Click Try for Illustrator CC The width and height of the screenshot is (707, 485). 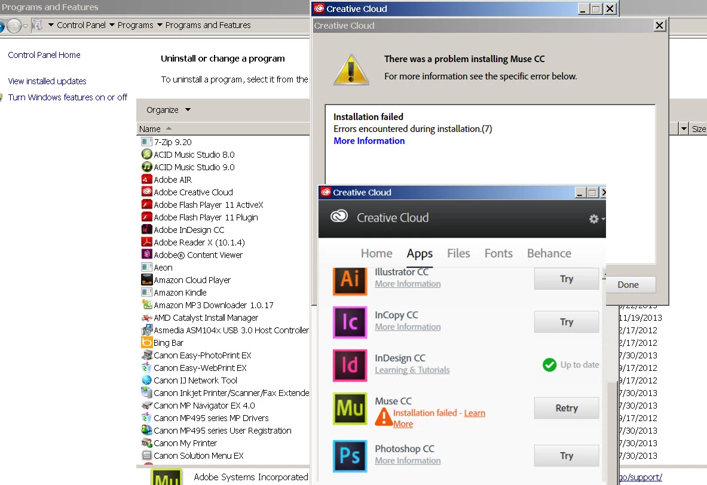tap(567, 278)
